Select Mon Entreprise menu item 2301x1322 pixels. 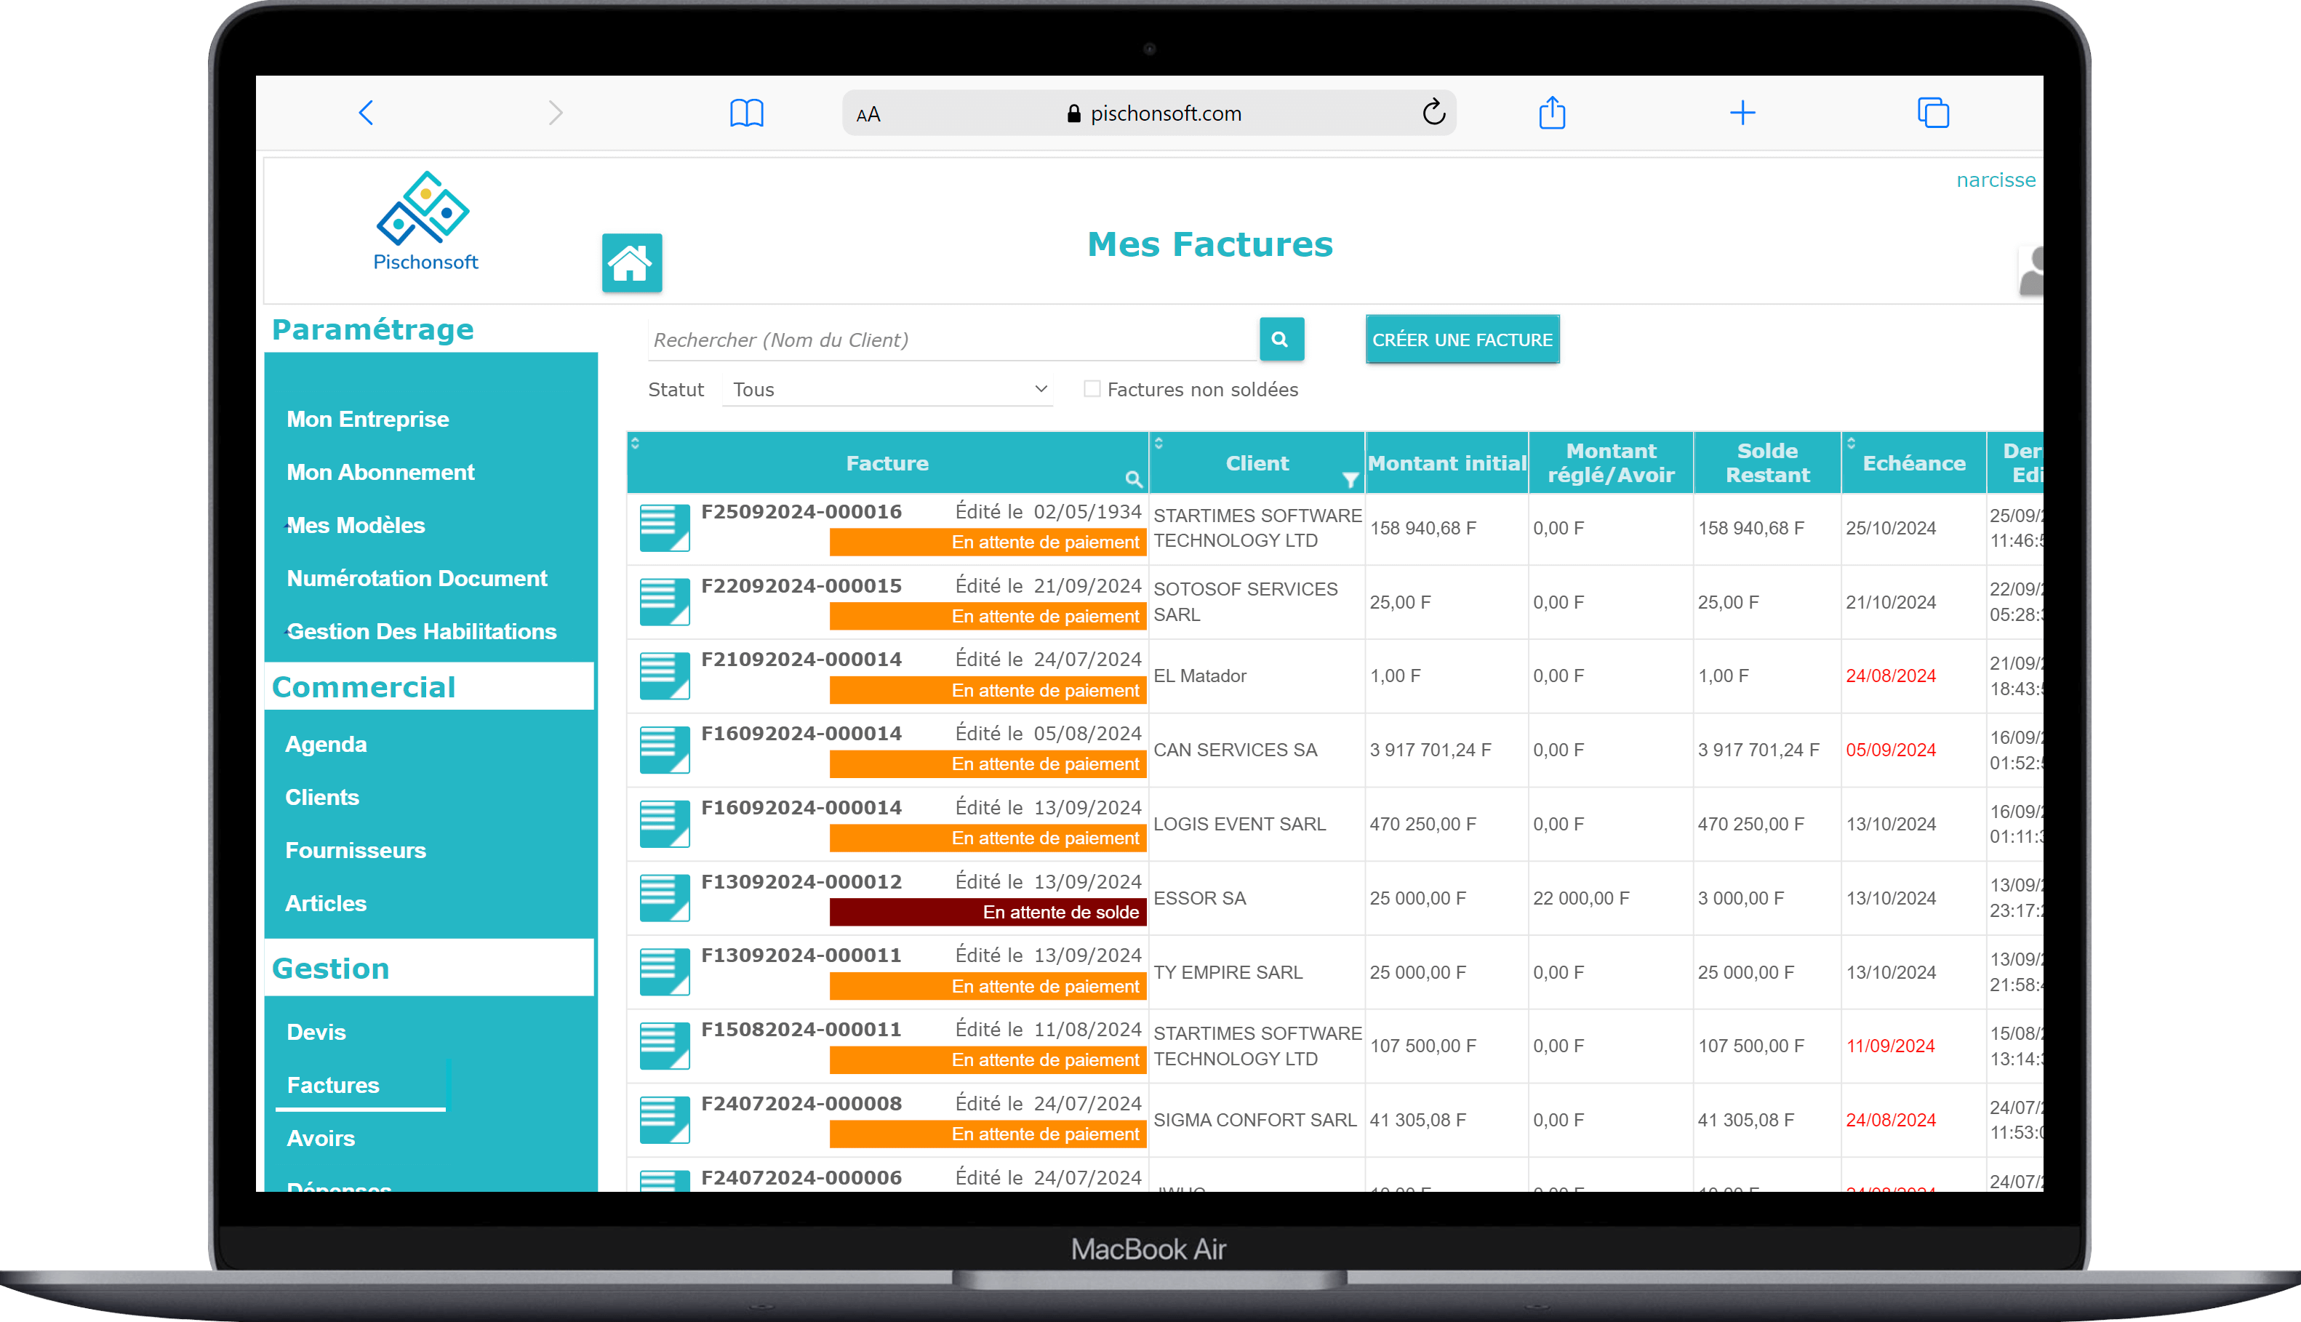pos(368,420)
